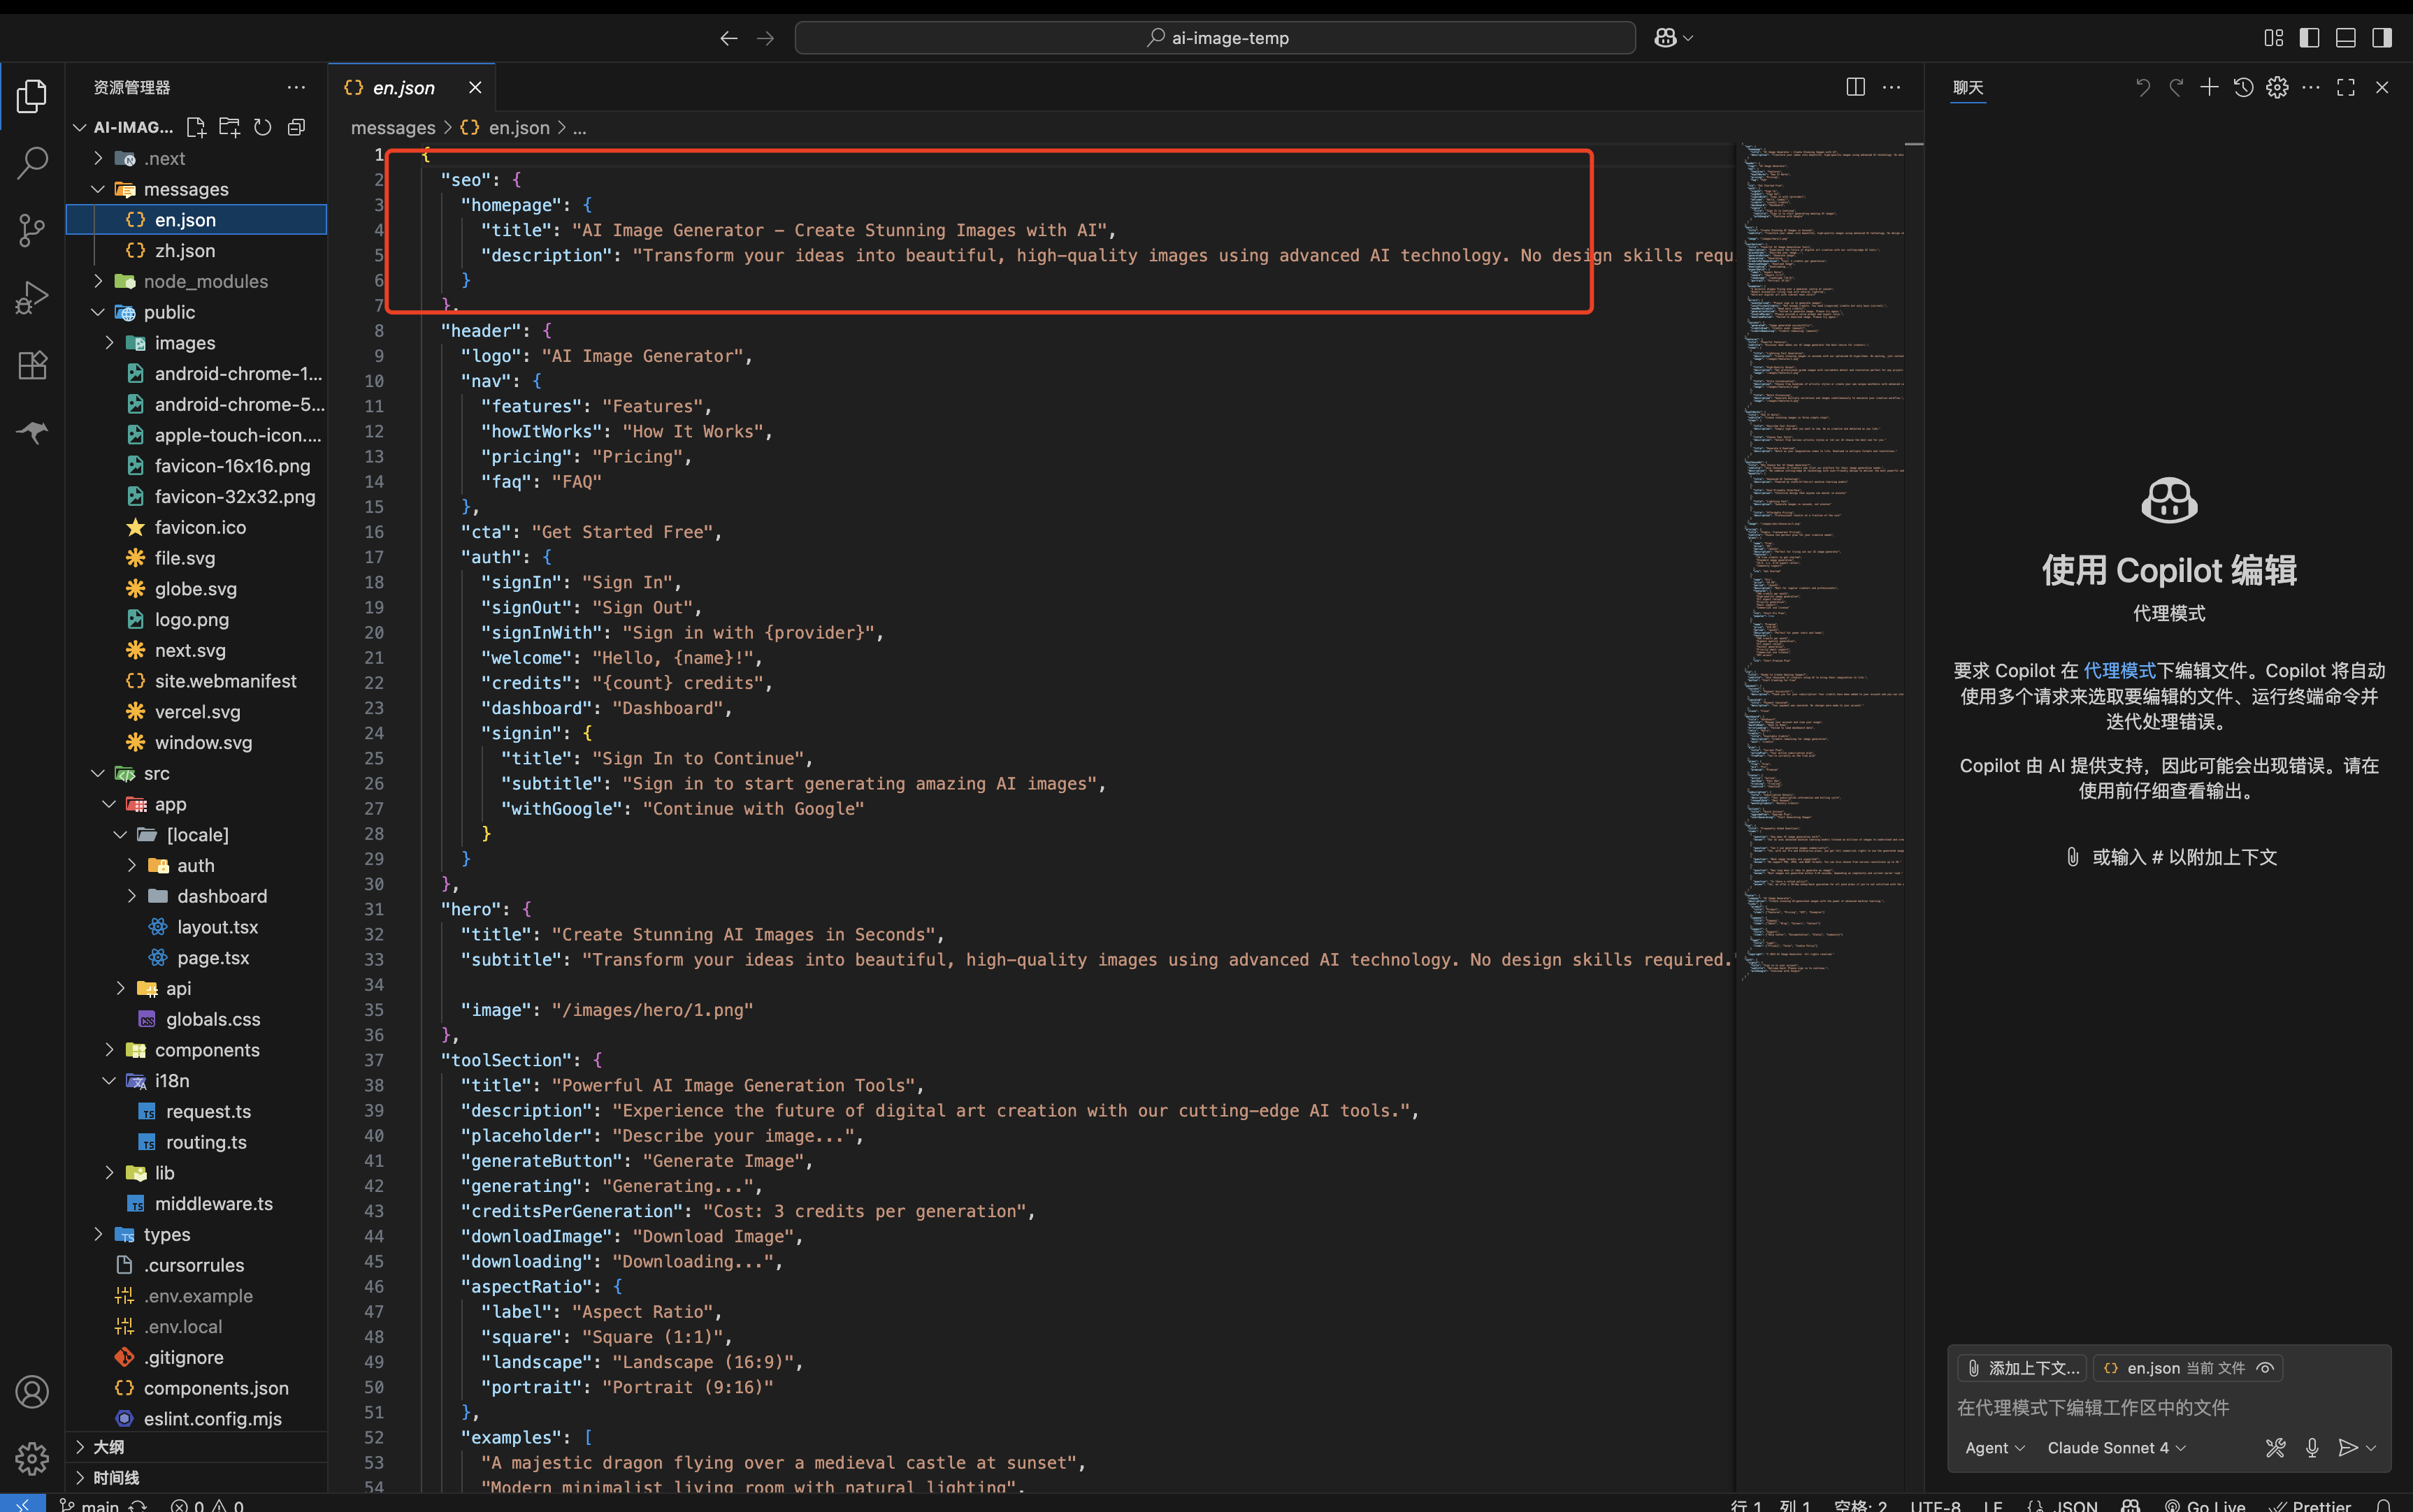Click 添加上下文 add context button

pyautogui.click(x=2022, y=1367)
